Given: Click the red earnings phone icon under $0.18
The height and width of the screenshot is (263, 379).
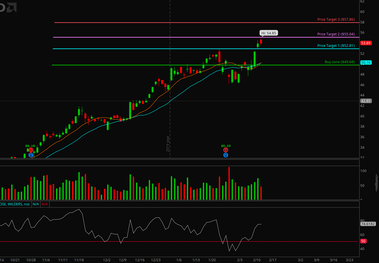Looking at the screenshot, I should point(31,150).
